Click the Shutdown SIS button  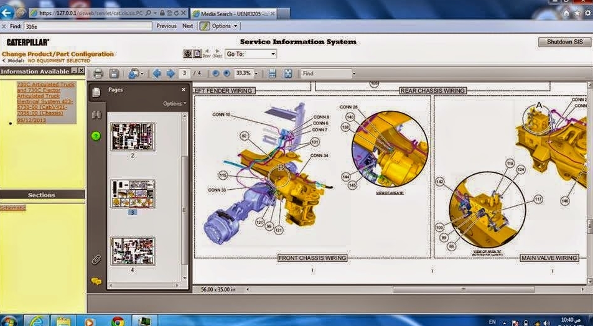pyautogui.click(x=564, y=42)
